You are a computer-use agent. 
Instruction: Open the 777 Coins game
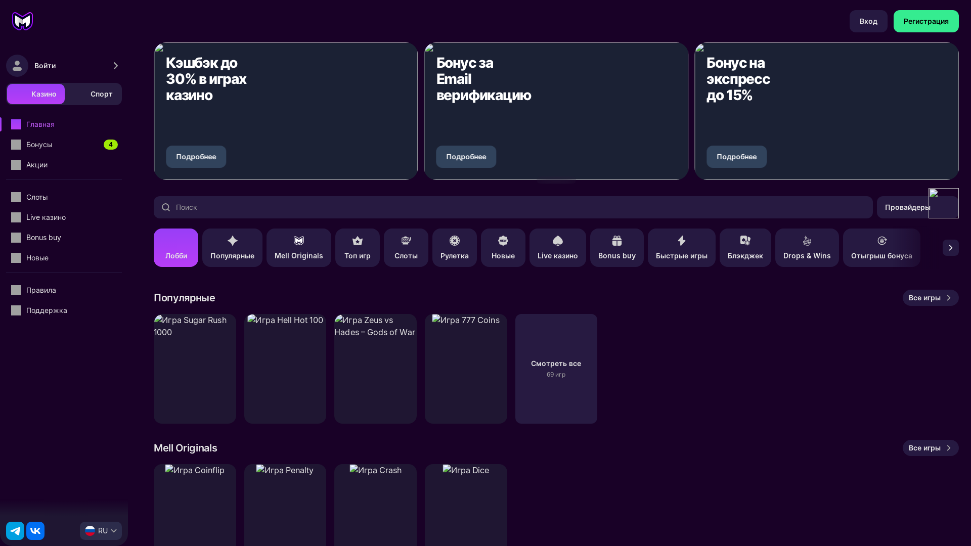[466, 369]
